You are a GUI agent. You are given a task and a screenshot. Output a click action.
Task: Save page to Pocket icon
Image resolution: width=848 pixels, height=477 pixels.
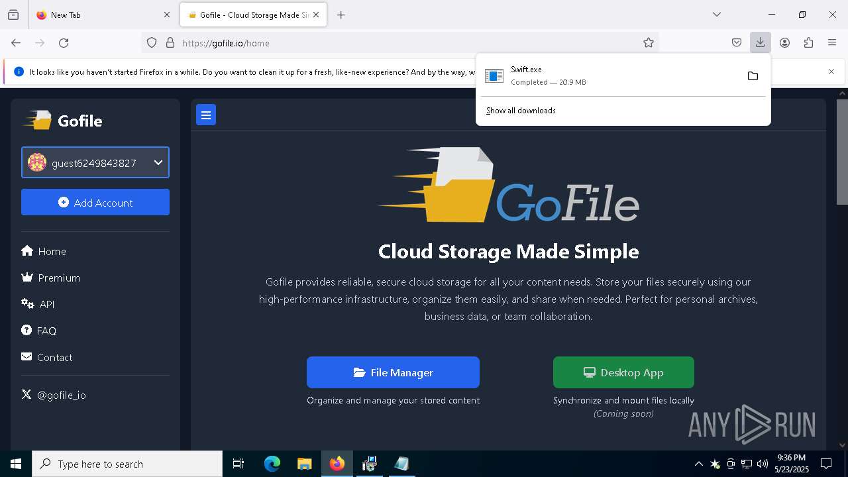click(737, 43)
